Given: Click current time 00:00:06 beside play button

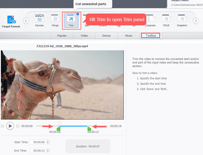Looking at the screenshot, I should [x=27, y=126].
